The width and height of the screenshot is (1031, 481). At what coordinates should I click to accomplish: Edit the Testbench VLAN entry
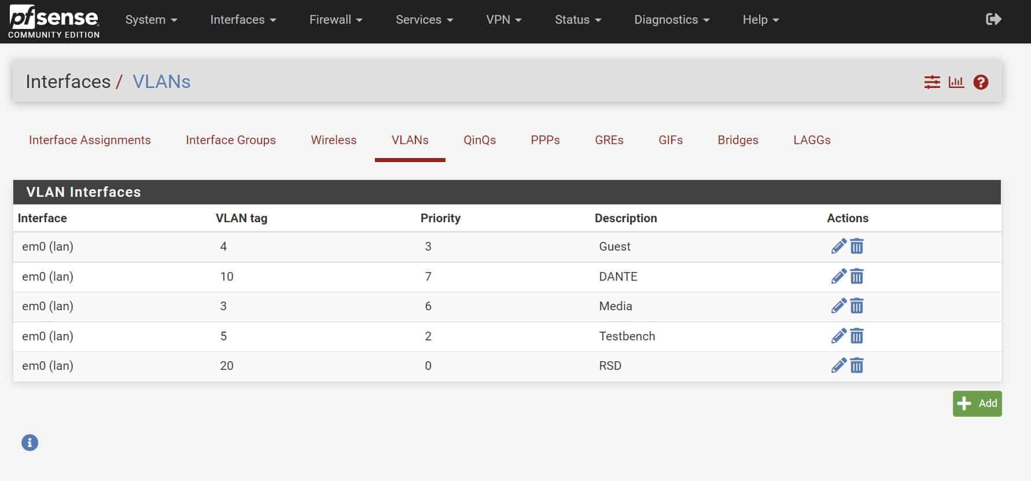point(838,336)
